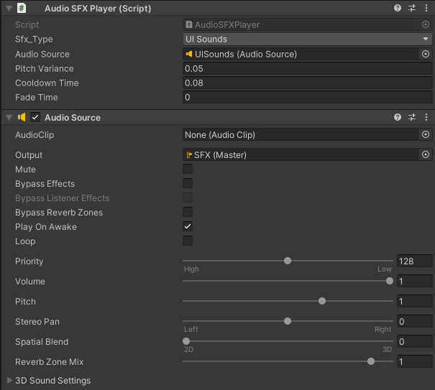Click the Cooldown Time value field
The height and width of the screenshot is (390, 435).
307,83
